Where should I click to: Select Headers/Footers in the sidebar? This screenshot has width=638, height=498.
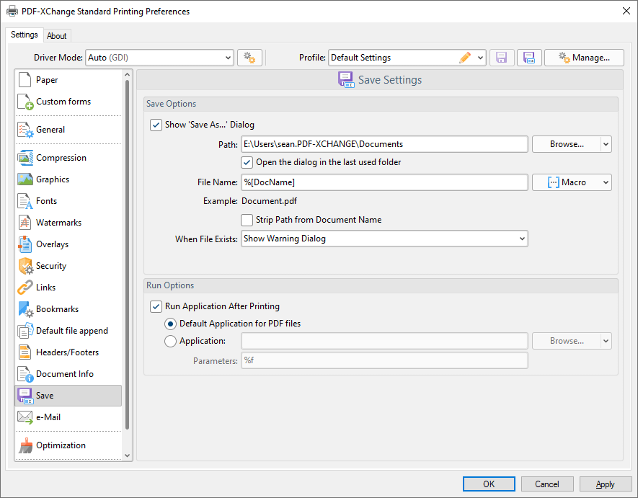click(68, 352)
